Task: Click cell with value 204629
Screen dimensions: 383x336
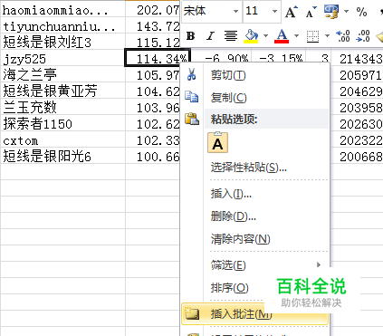Action: click(357, 91)
